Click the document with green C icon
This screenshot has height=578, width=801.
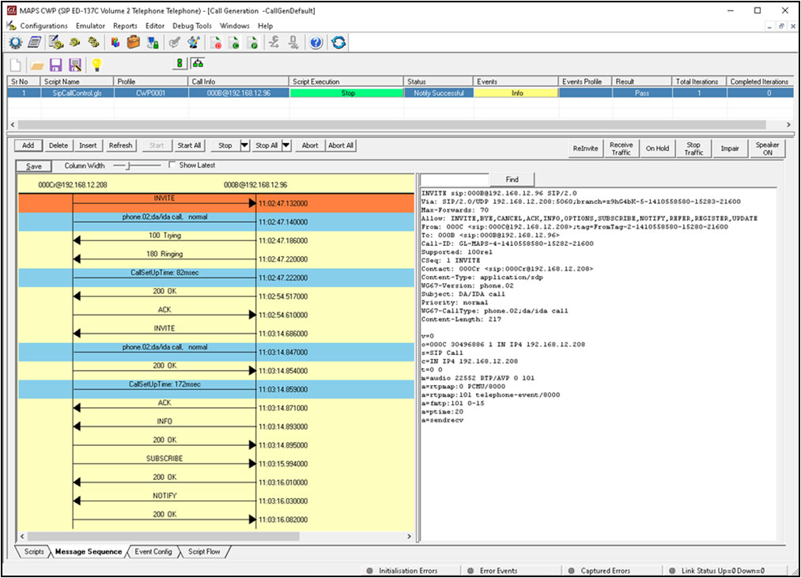click(234, 43)
